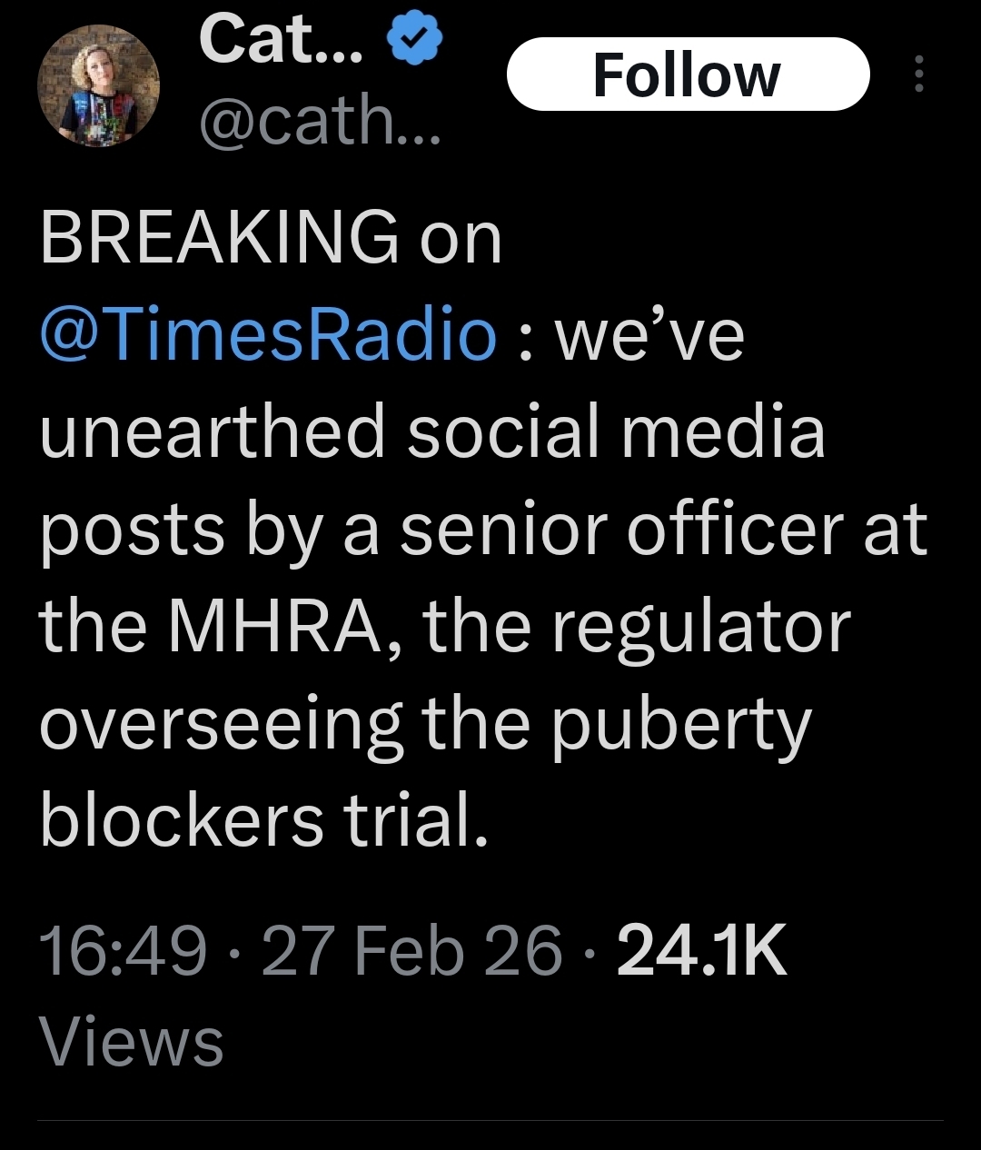Open the three-dot more options menu

coord(919,74)
